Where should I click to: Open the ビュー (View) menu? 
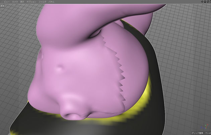coord(7,2)
